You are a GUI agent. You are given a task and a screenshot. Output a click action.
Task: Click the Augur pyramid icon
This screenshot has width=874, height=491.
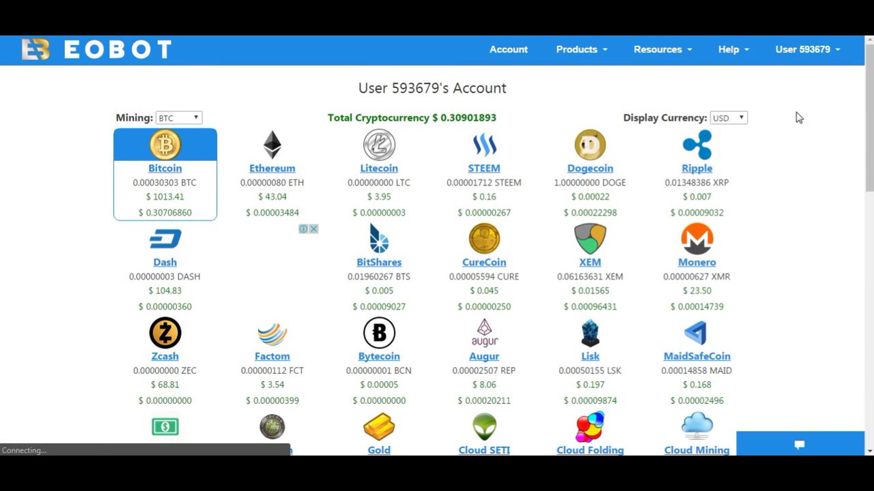coord(484,333)
